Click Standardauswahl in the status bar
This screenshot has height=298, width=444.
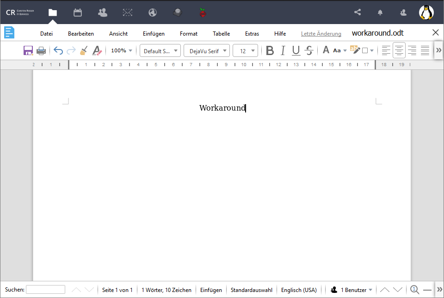click(x=251, y=289)
